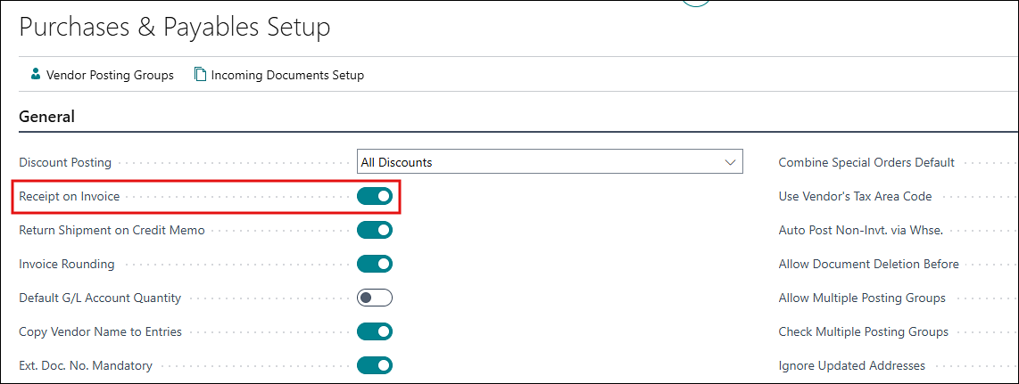Click the Combine Special Orders Default label
This screenshot has width=1019, height=384.
point(866,162)
